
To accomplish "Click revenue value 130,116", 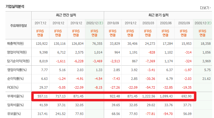I will click(x=59, y=44).
